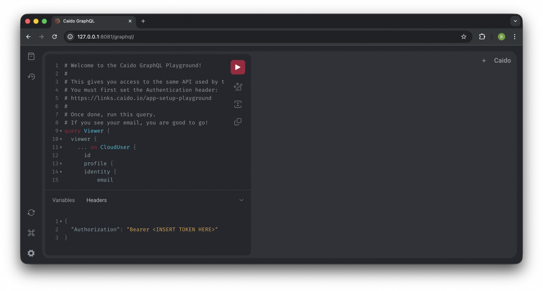Prettify the query with the cleanup icon
Image resolution: width=543 pixels, height=291 pixels.
pyautogui.click(x=238, y=87)
